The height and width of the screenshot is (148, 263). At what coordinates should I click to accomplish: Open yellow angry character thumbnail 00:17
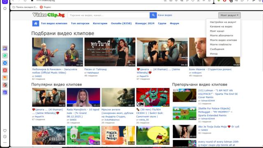[153, 135]
